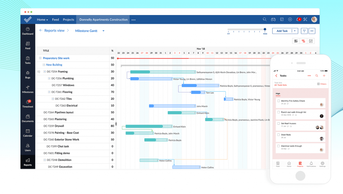Image resolution: width=343 pixels, height=194 pixels.
Task: Open the Home menu
Action: tap(43, 20)
